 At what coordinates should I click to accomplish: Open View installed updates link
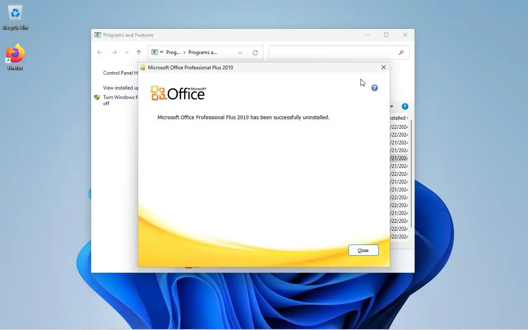pos(120,88)
